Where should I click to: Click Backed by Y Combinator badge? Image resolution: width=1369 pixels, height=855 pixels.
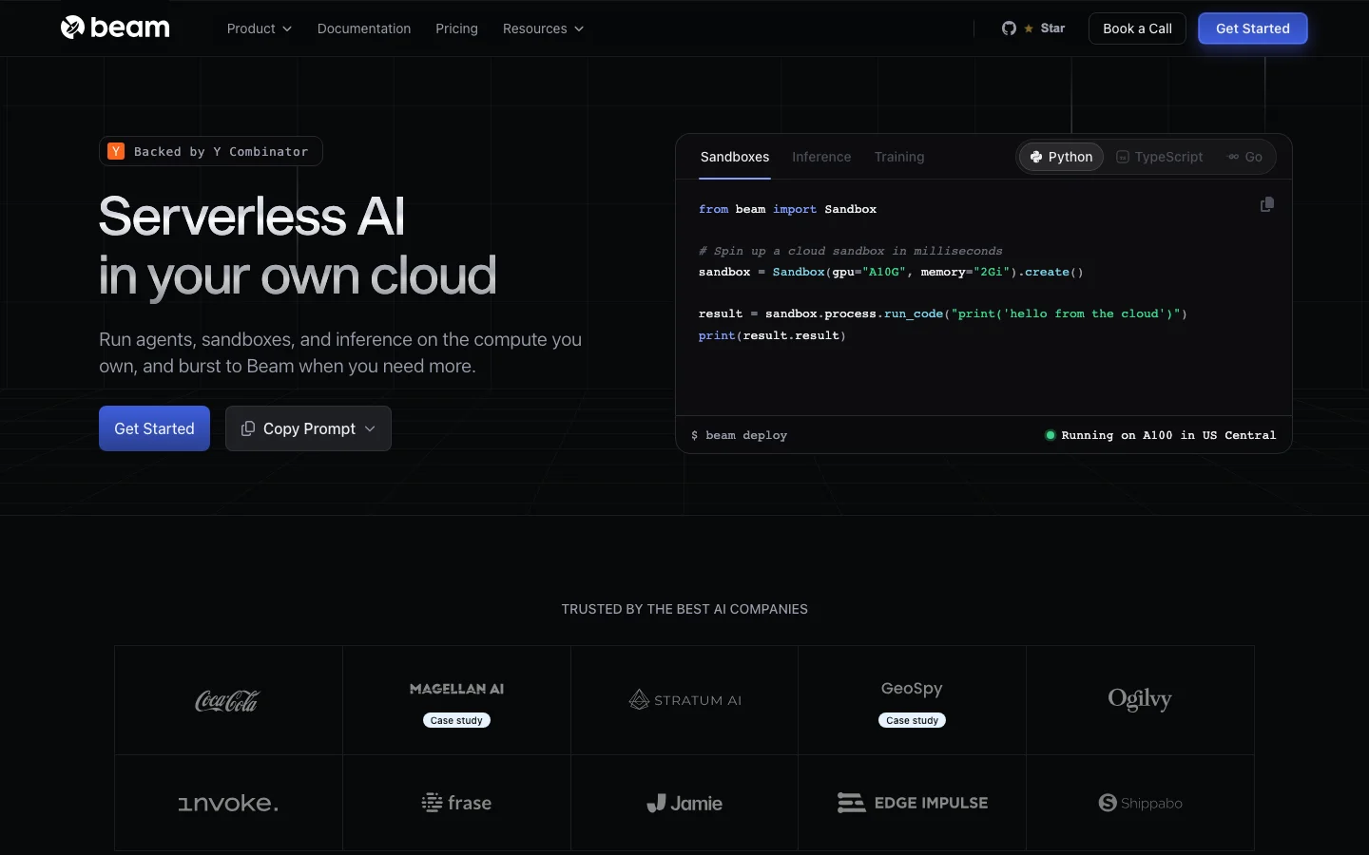pyautogui.click(x=210, y=151)
